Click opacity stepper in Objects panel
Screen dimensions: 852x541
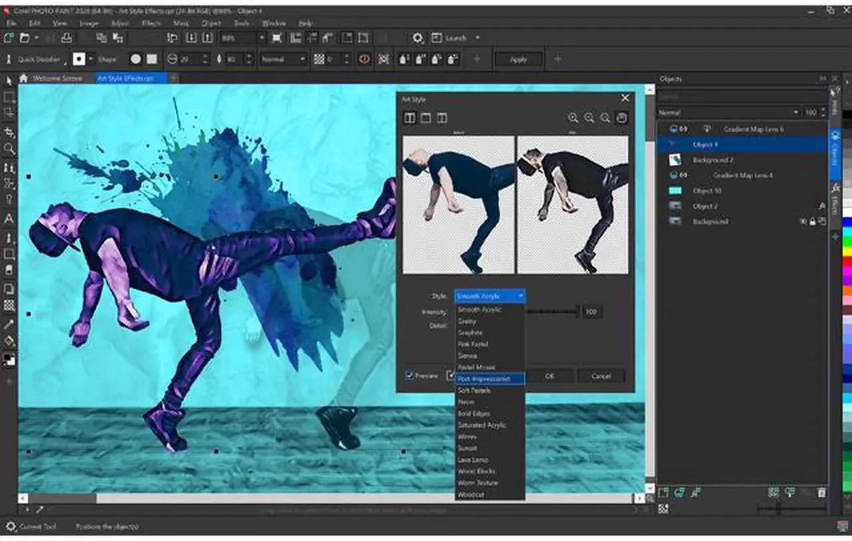tap(823, 112)
